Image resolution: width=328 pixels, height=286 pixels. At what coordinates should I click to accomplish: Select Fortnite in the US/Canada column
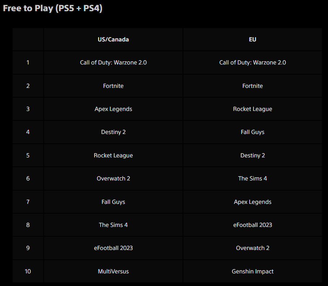click(x=113, y=86)
